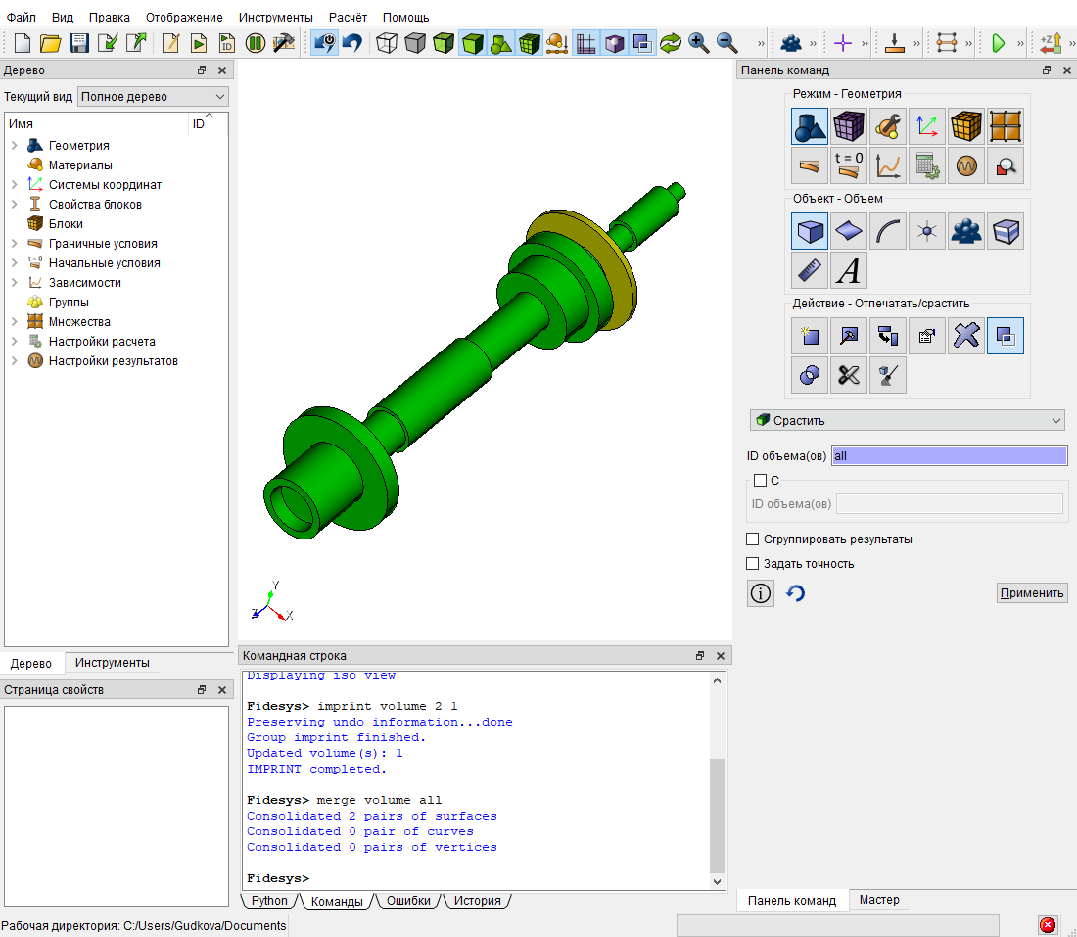Select Volume object icon
1077x937 pixels.
click(x=809, y=231)
